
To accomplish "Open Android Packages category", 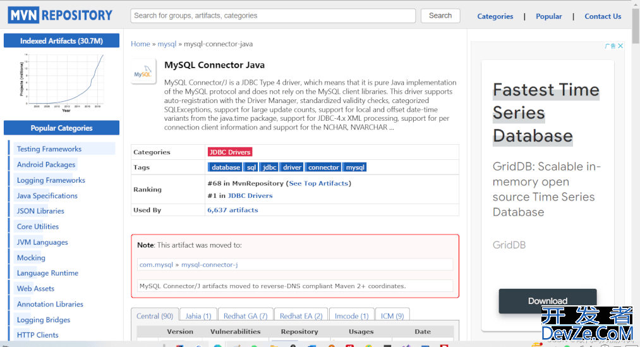I will click(46, 164).
